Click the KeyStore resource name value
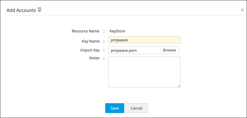The image size is (247, 118). 117,31
